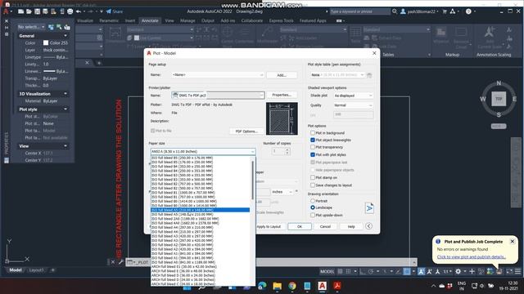Toggle ortho mode icon in status bar
Screen dimensions: 524x294
pos(363,271)
